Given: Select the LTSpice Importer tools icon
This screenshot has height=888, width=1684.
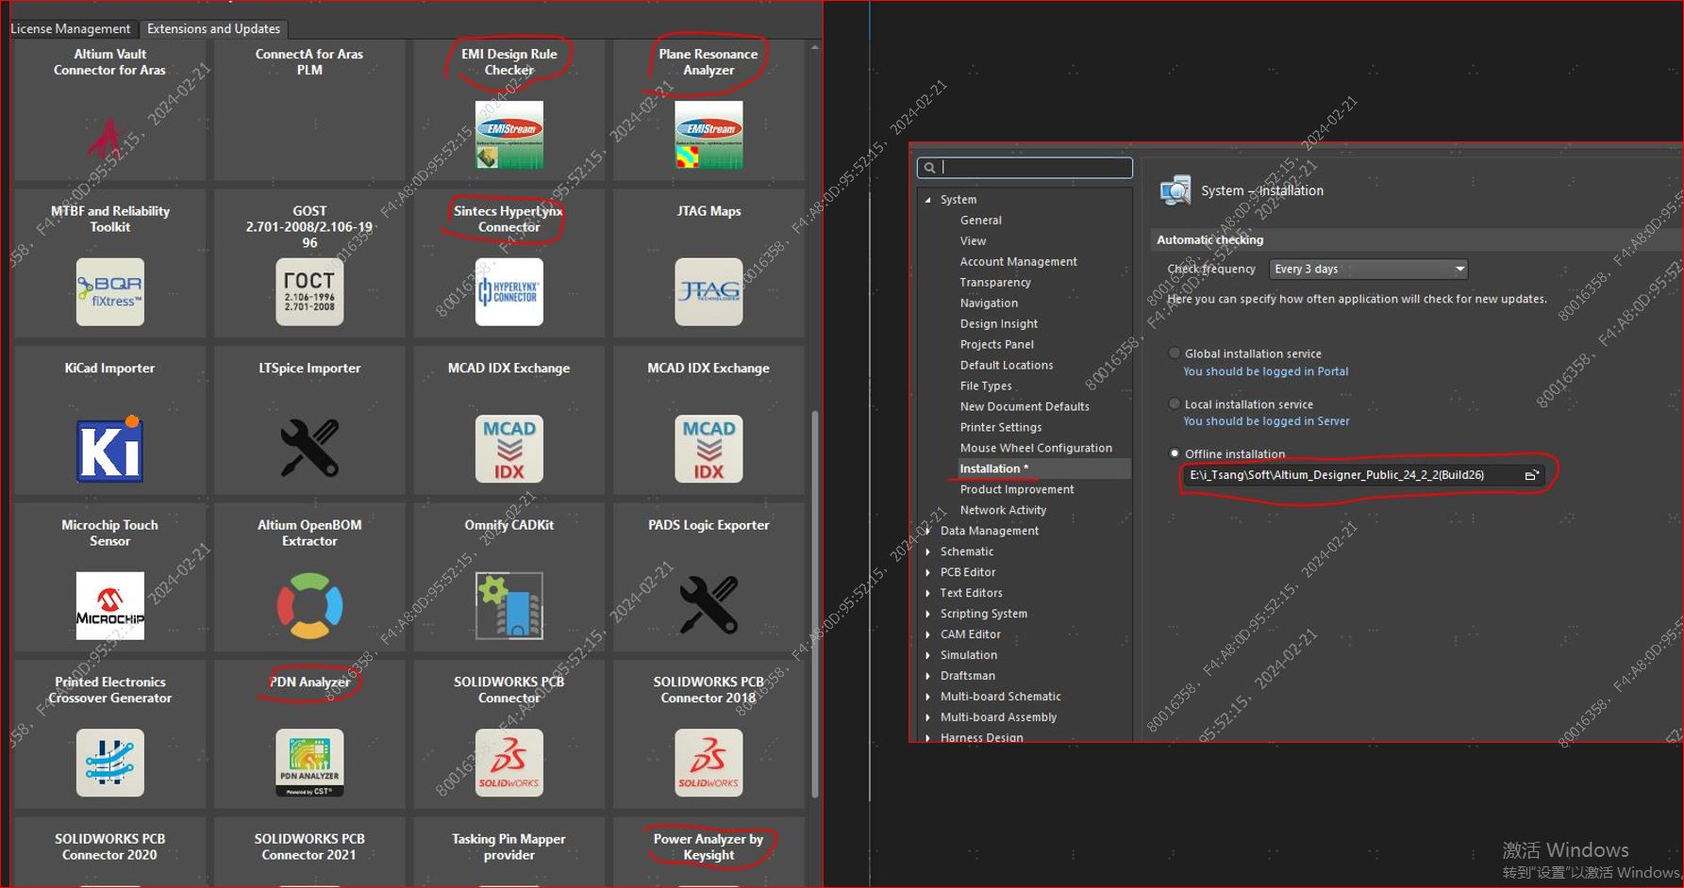Looking at the screenshot, I should [309, 449].
